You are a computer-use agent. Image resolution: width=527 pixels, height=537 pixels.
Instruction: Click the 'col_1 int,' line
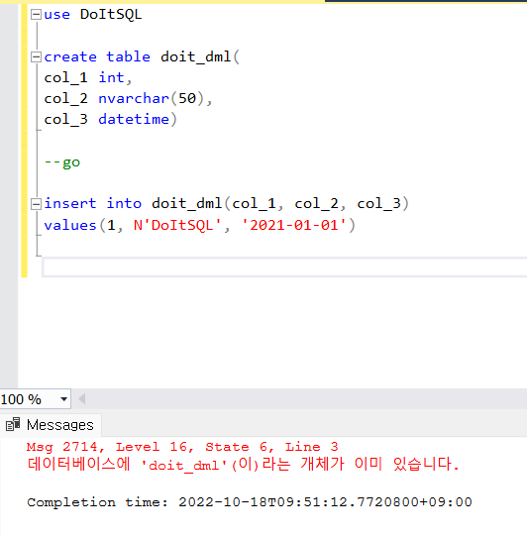tap(87, 77)
